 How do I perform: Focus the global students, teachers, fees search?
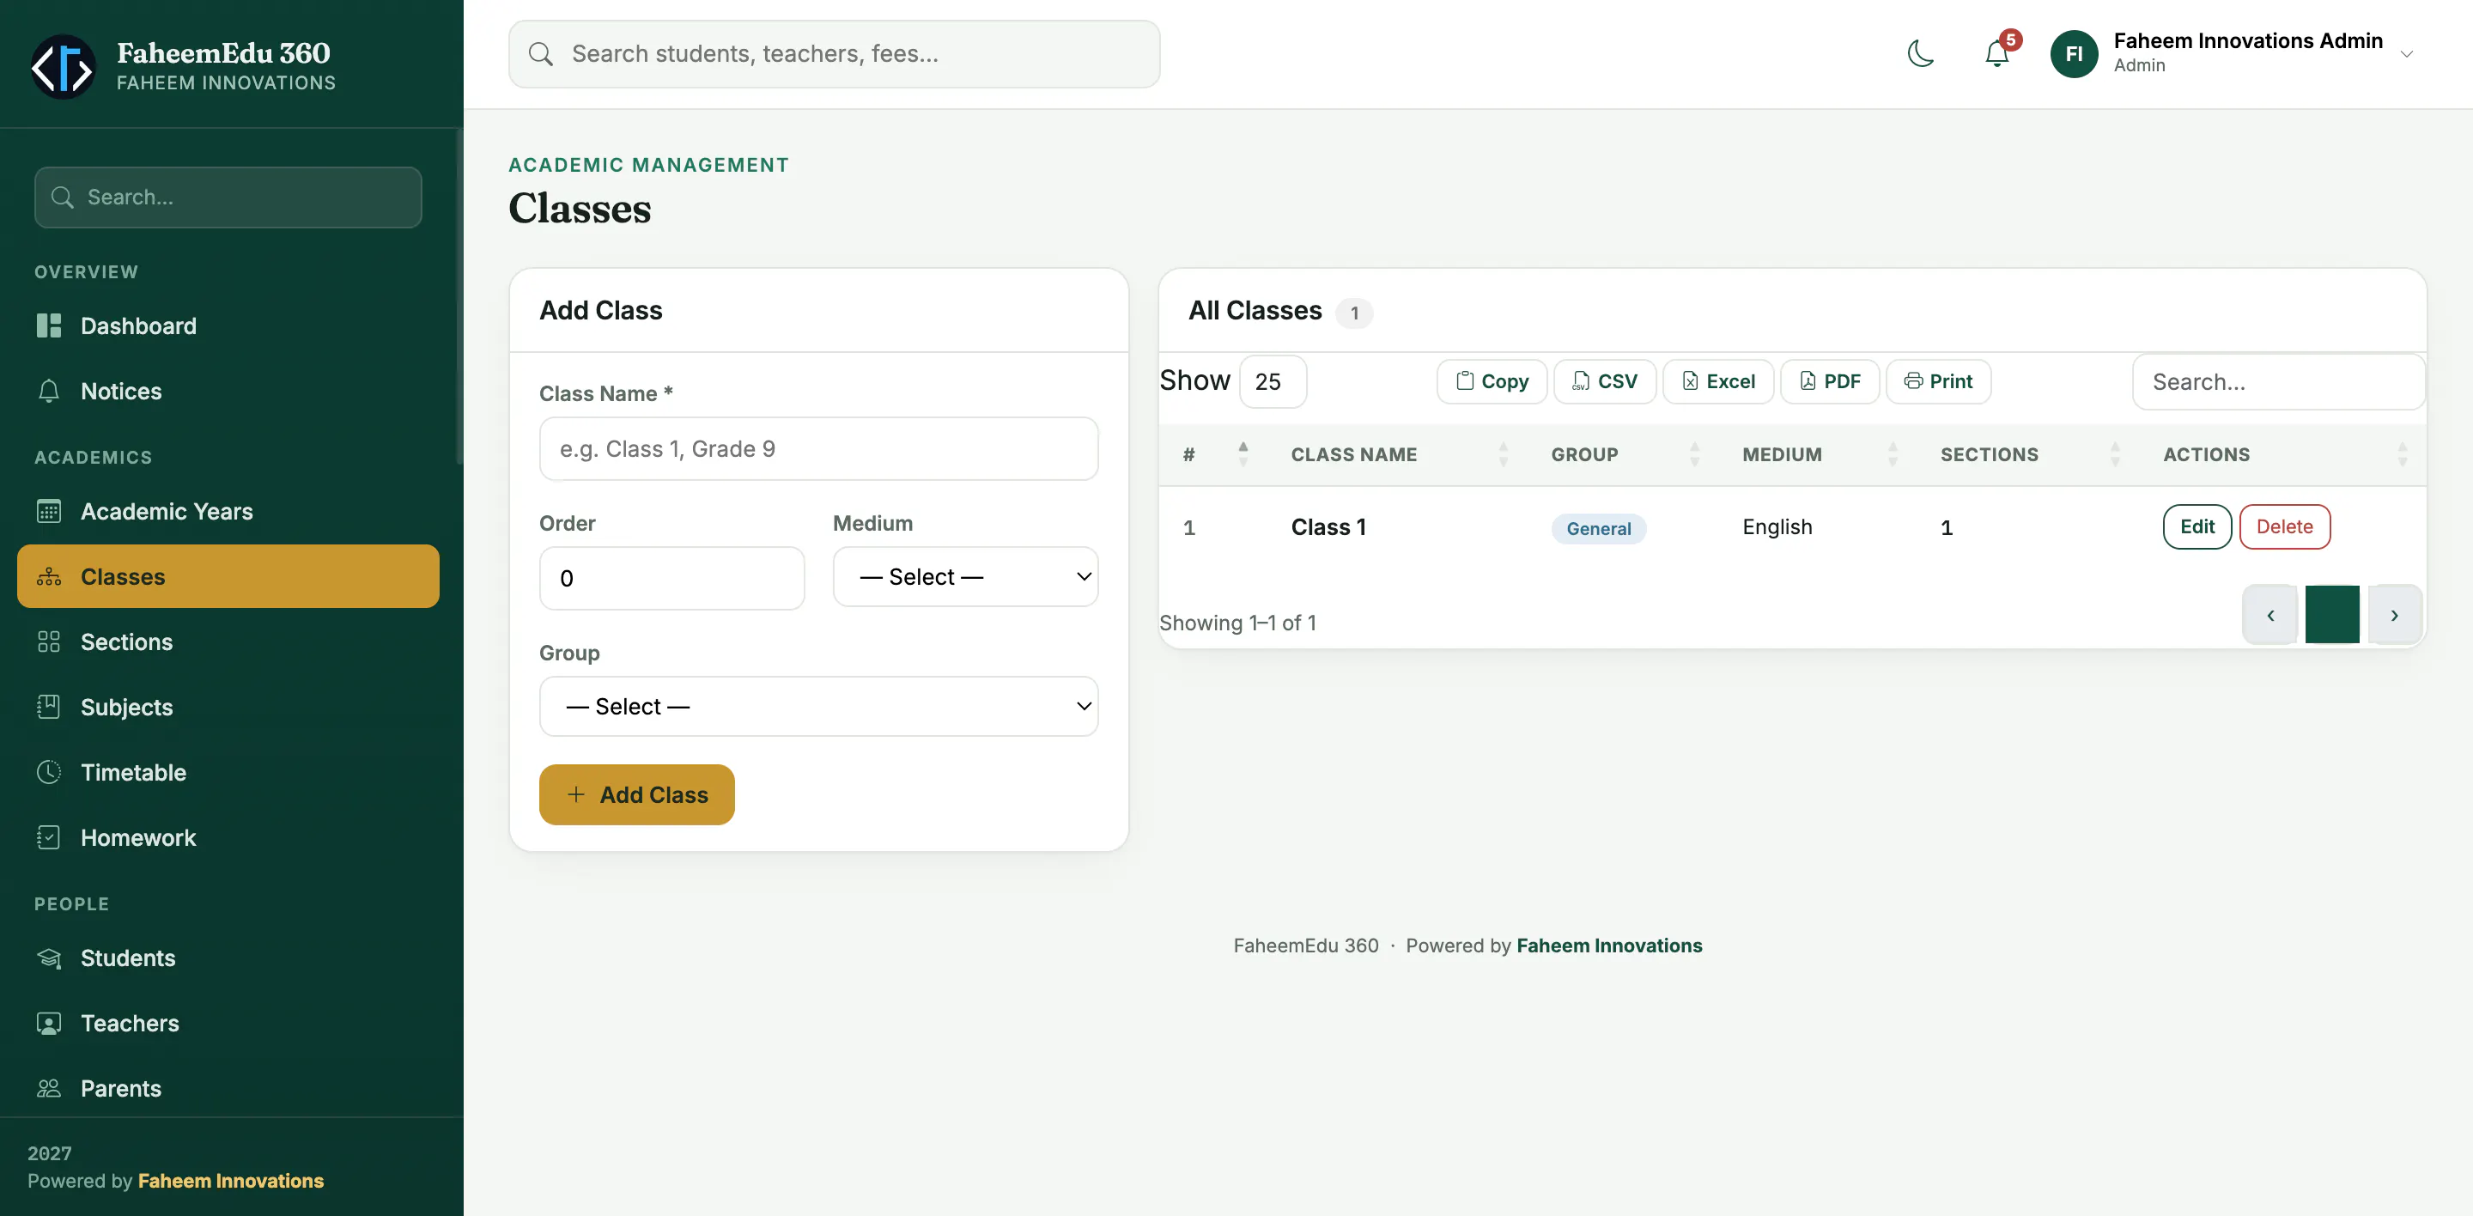coord(833,54)
